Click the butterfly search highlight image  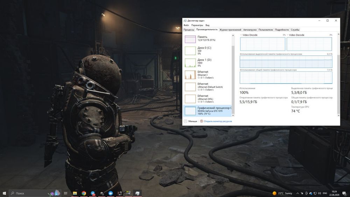55,193
